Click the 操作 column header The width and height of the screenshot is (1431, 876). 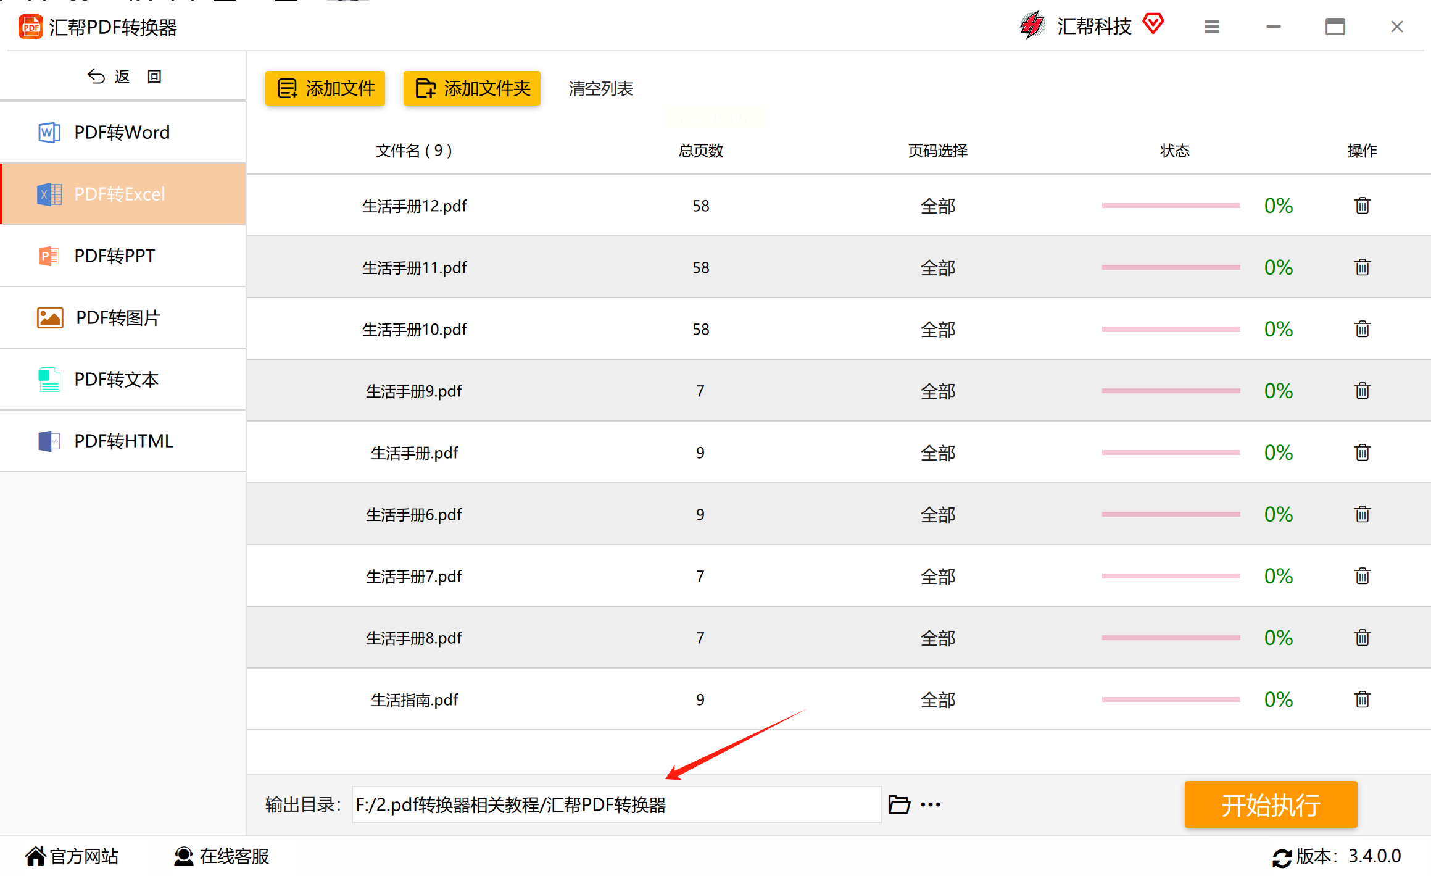[1362, 150]
